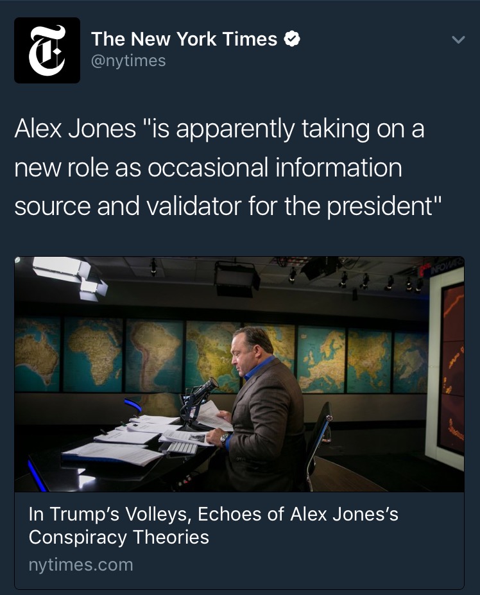
Task: Click the nytimes.com domain text
Action: tap(81, 565)
